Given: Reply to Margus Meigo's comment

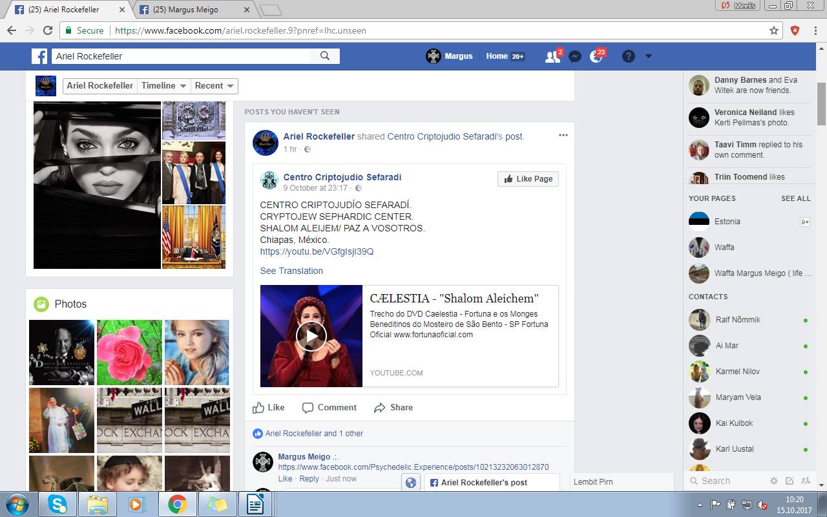Looking at the screenshot, I should (x=309, y=479).
